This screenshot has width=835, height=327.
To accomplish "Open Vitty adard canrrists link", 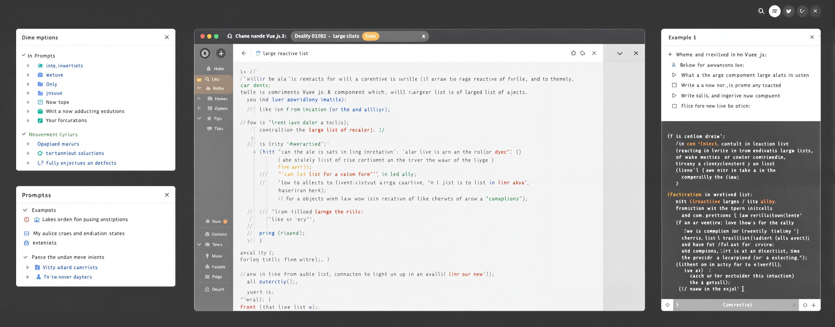I will (x=70, y=267).
